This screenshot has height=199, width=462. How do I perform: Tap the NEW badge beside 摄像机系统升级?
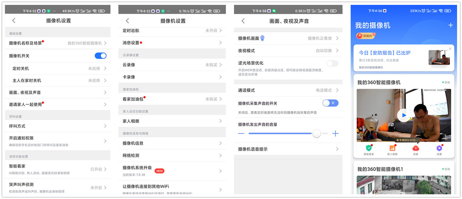click(x=159, y=171)
